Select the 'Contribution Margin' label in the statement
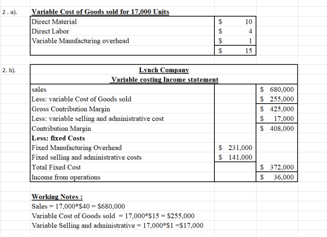This screenshot has height=237, width=327. pyautogui.click(x=61, y=129)
